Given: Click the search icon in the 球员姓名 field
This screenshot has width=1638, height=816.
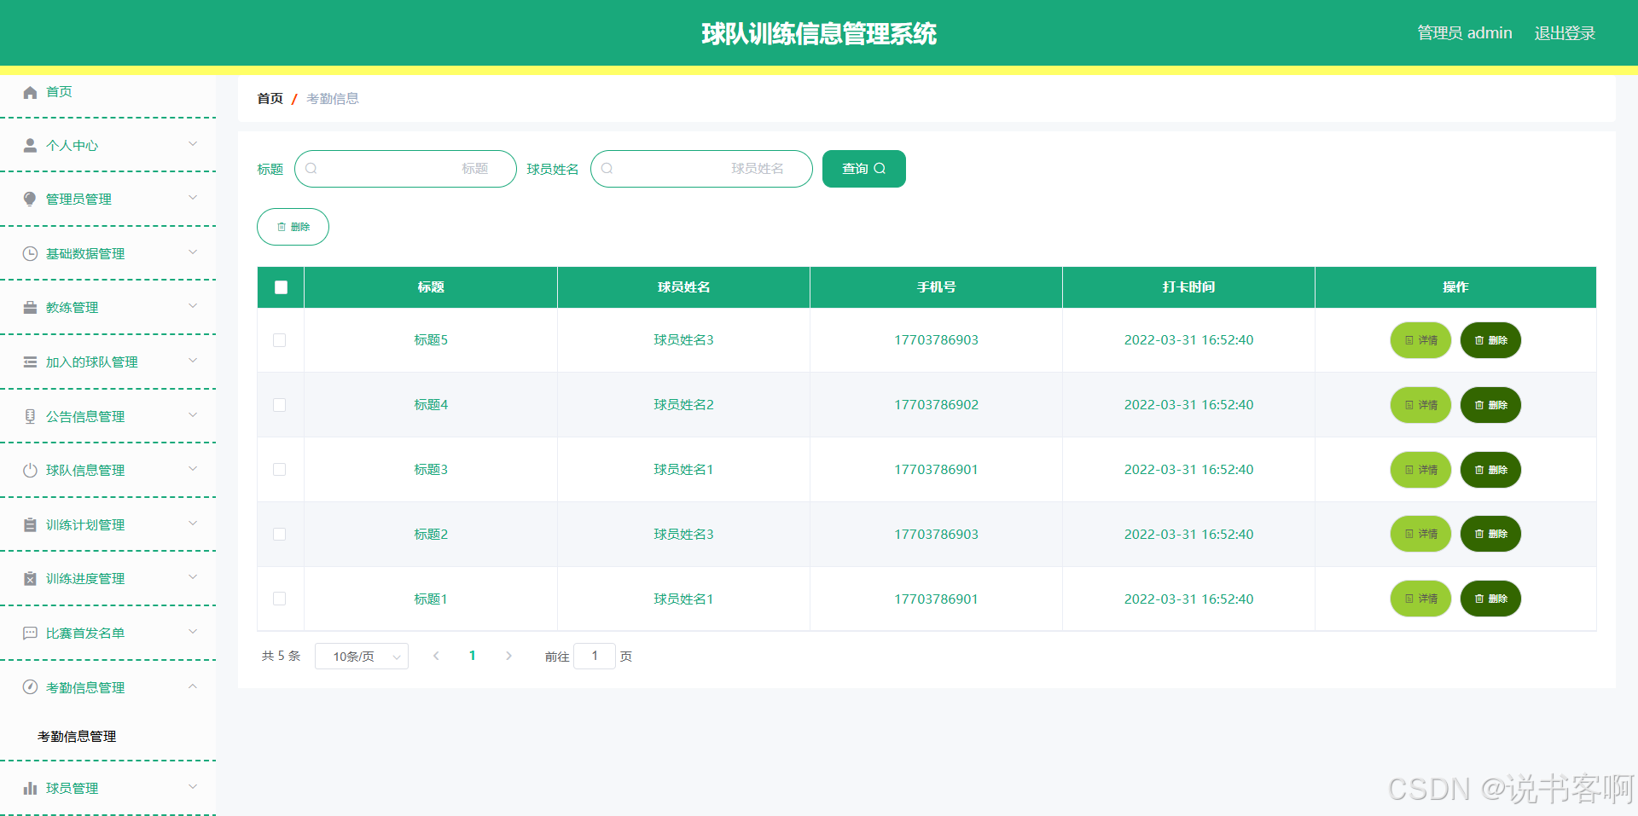Looking at the screenshot, I should click(x=607, y=169).
